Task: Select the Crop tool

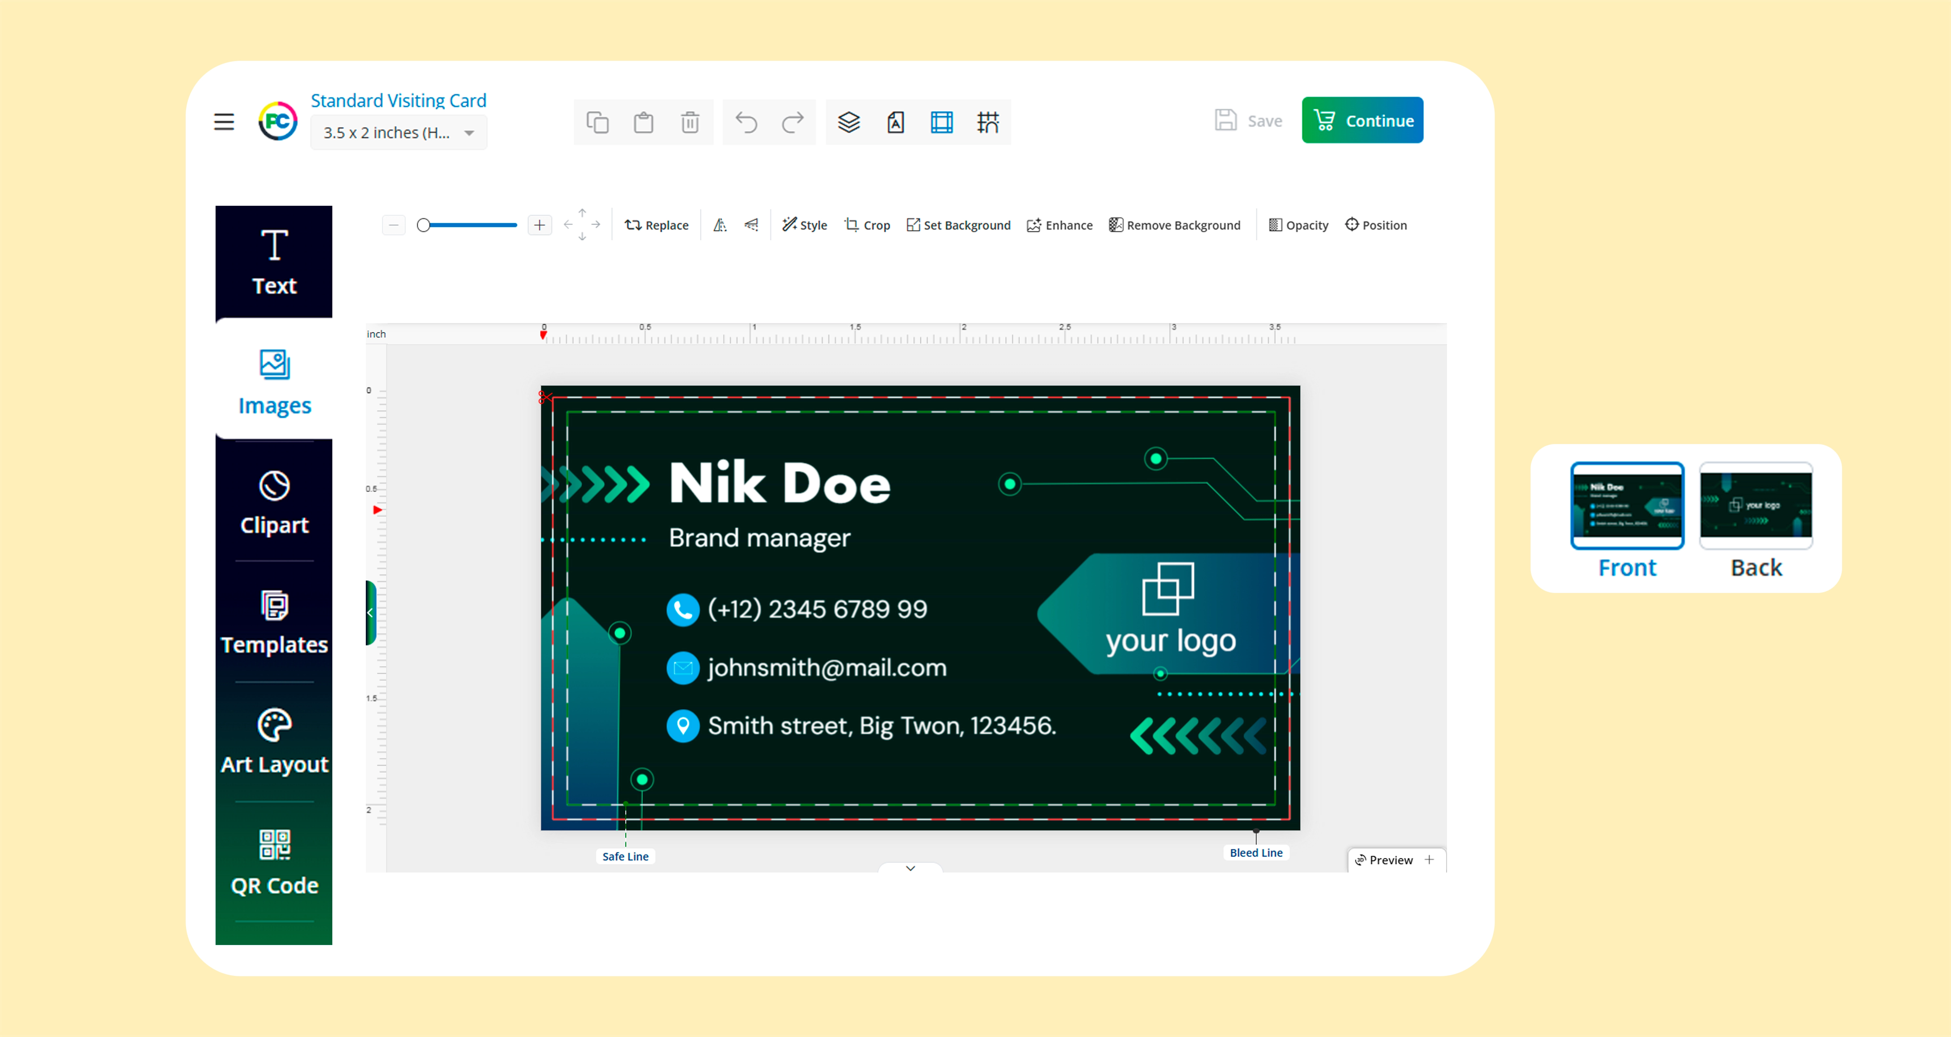Action: (x=867, y=225)
